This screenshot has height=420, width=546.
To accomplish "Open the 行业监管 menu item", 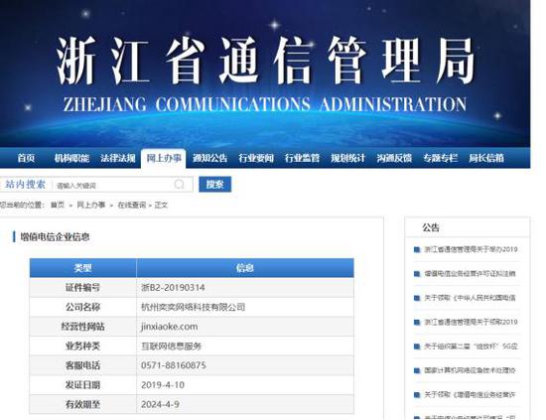I will [x=302, y=158].
